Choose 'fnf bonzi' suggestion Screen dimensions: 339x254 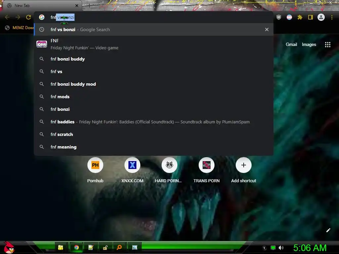(x=154, y=109)
